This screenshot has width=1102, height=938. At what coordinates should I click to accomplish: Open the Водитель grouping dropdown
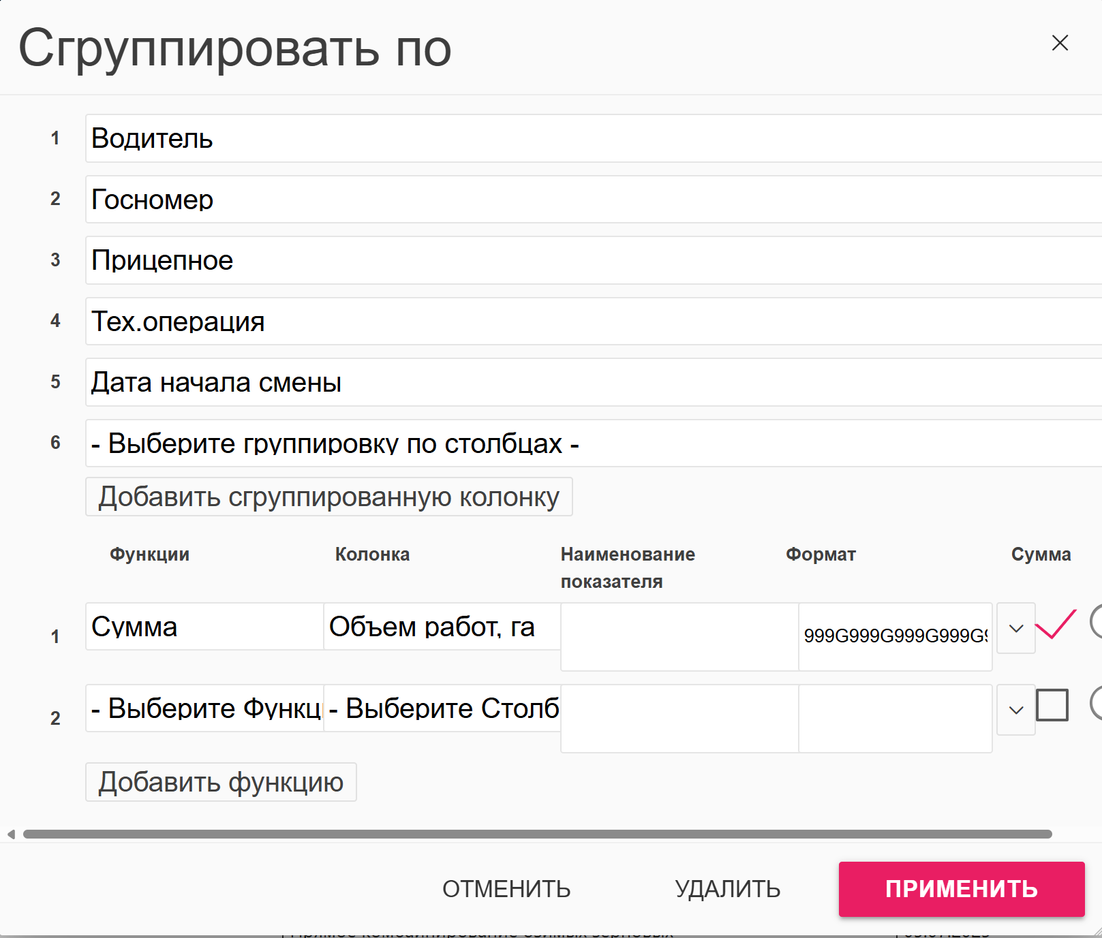click(x=593, y=138)
